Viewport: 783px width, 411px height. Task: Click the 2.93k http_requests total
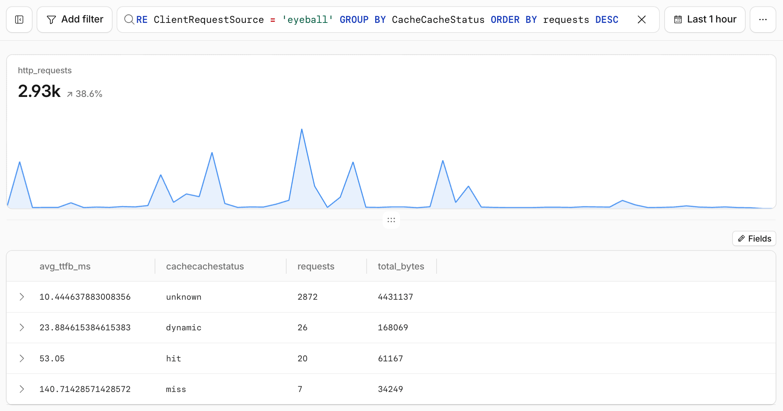39,91
